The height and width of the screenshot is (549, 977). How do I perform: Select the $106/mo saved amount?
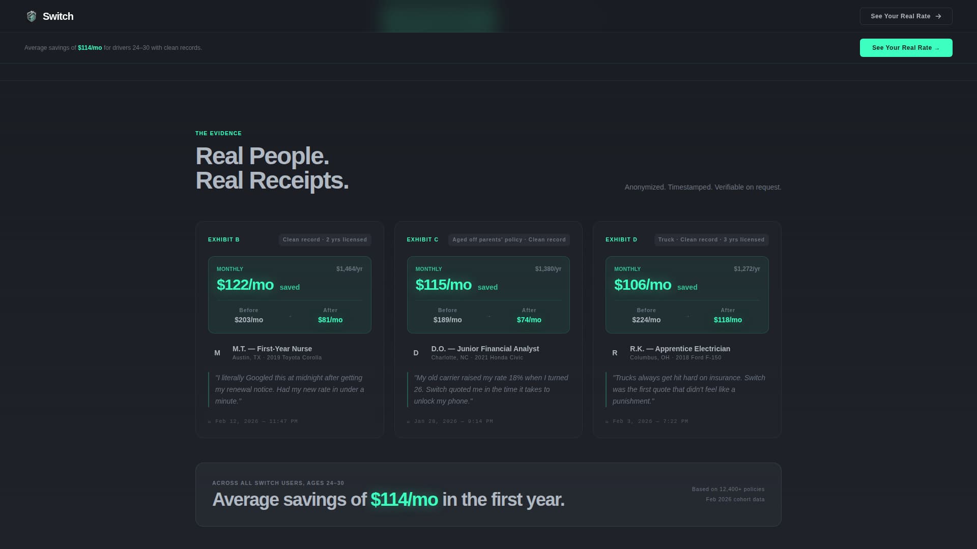pos(643,285)
